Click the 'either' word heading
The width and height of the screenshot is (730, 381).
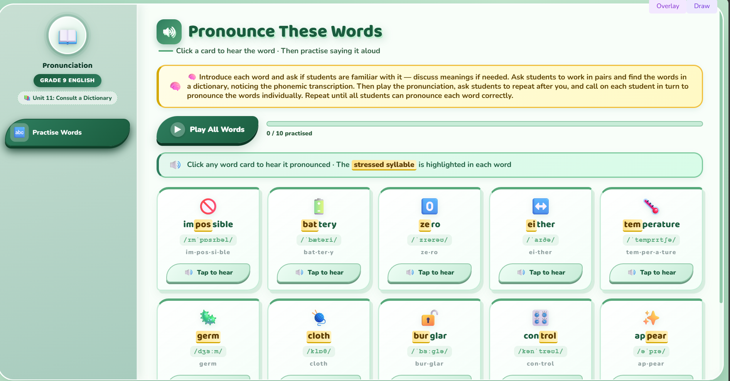[x=540, y=224]
